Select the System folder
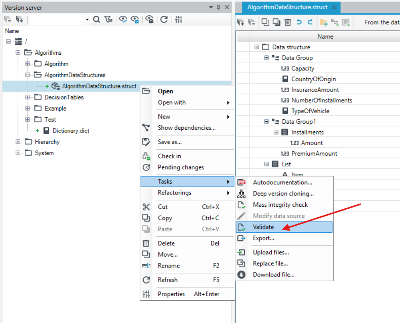The height and width of the screenshot is (323, 400). tap(44, 153)
